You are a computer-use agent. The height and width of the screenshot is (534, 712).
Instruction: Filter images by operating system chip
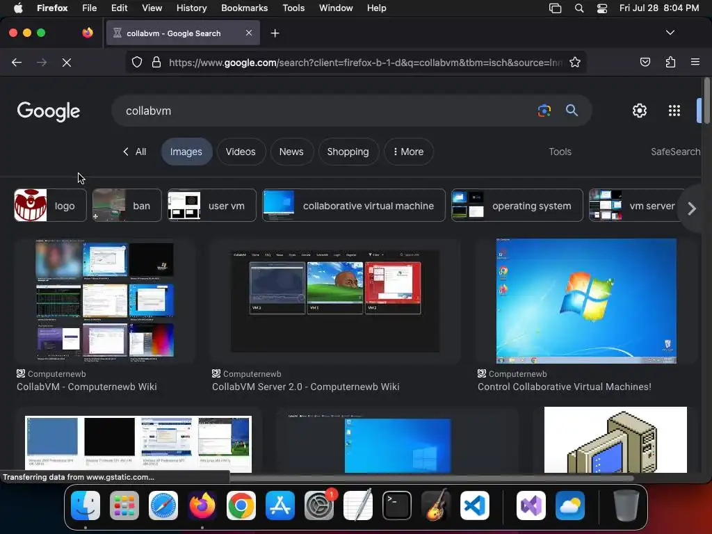point(517,205)
